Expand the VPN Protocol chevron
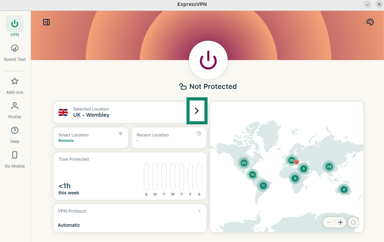Screen dimensions: 384x242 pos(199,211)
